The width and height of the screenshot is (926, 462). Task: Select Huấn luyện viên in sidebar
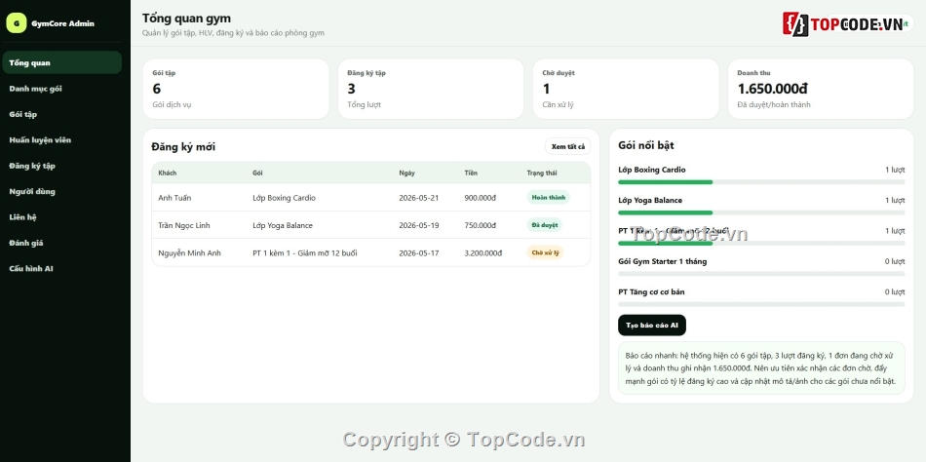coord(62,140)
